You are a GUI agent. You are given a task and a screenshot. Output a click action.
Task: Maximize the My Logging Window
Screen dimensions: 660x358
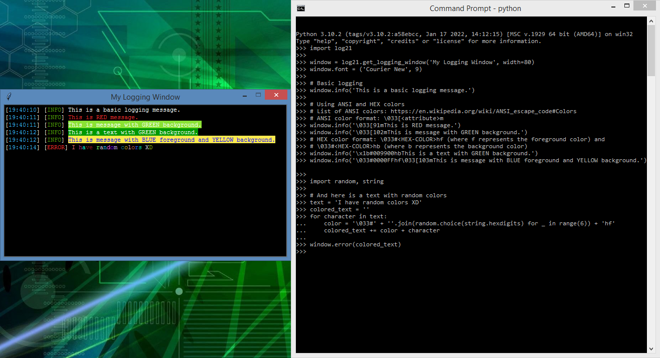(258, 95)
